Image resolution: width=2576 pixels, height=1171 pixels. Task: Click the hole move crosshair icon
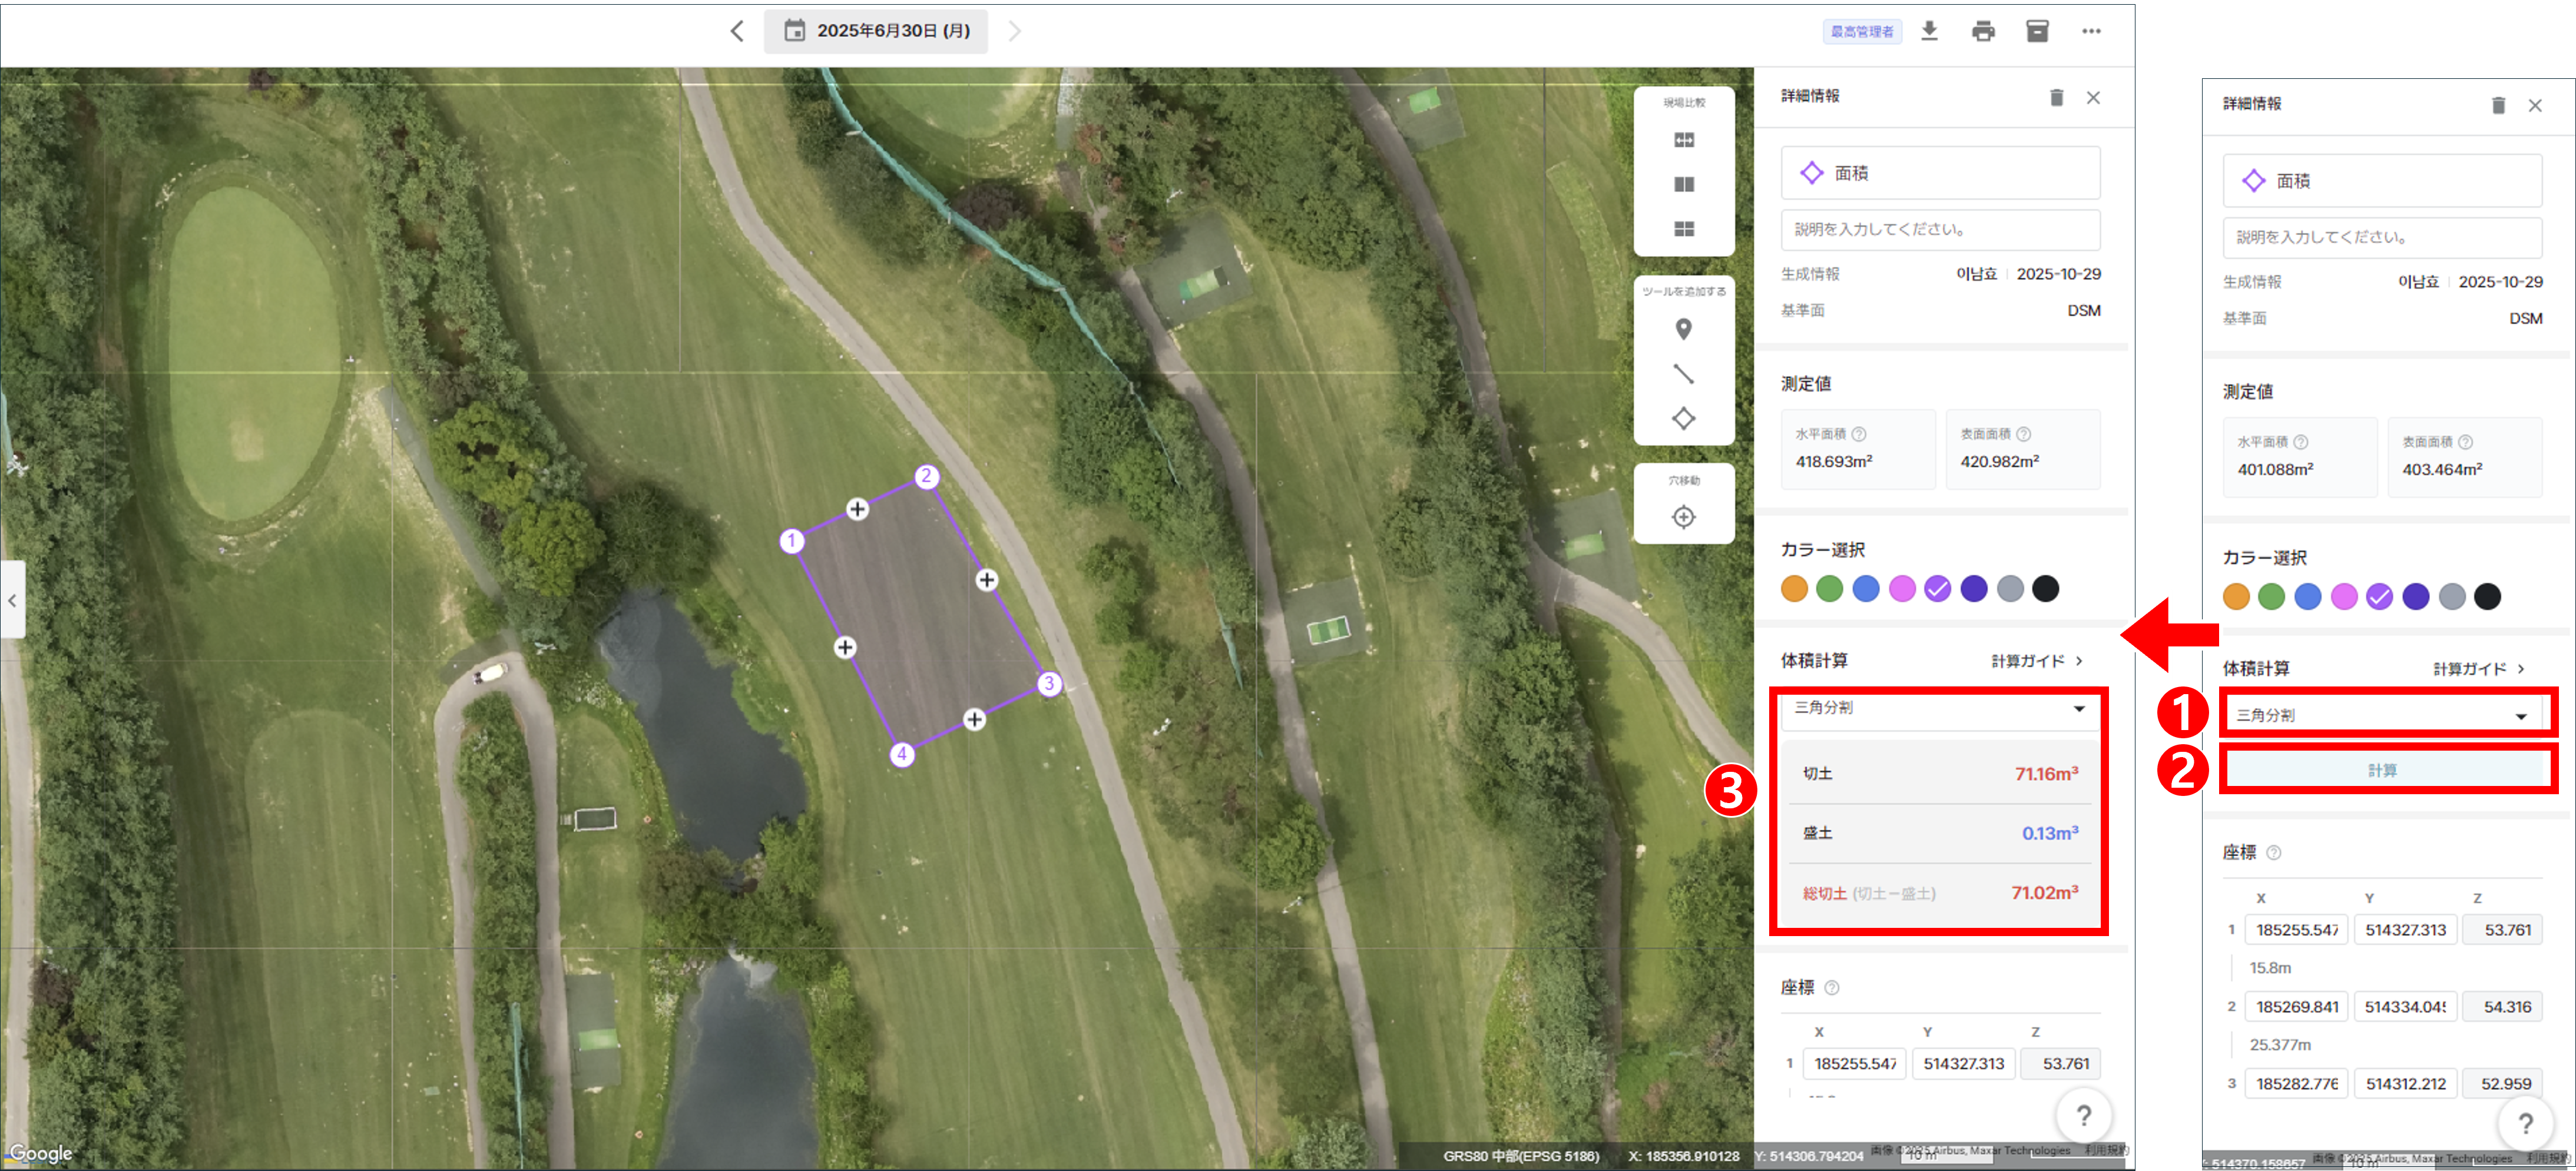(1683, 517)
